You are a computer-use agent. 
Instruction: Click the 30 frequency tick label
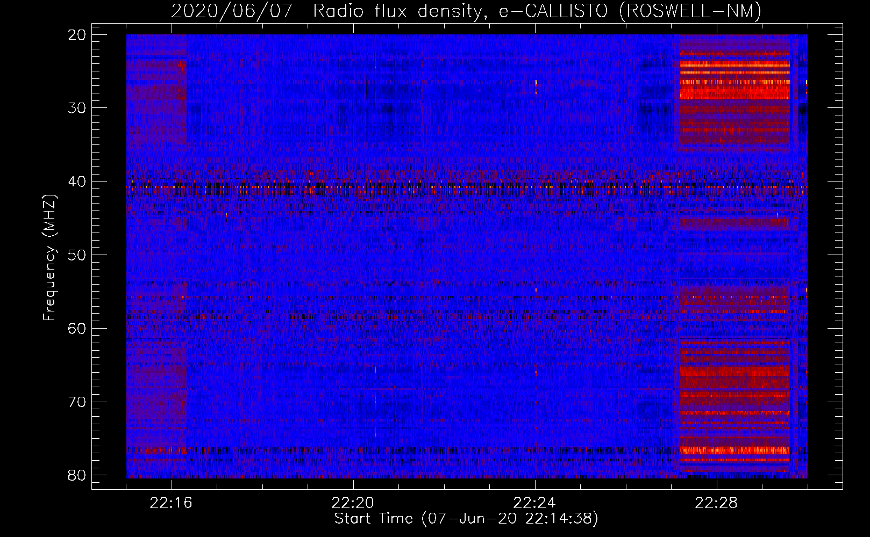tap(77, 108)
